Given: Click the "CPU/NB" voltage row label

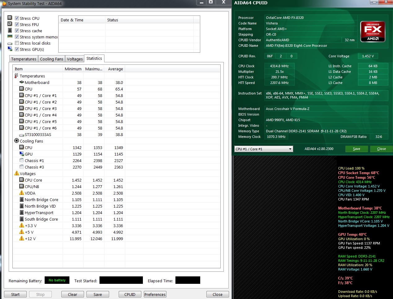Looking at the screenshot, I should click(32, 187).
